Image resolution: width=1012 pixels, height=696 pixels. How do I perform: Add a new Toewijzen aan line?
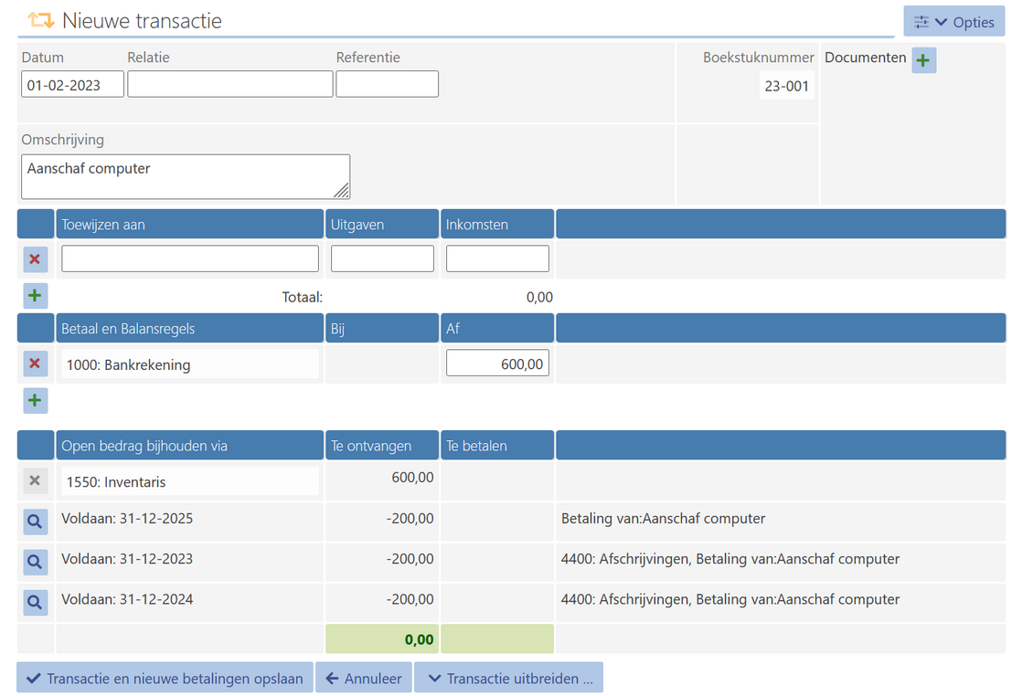35,296
